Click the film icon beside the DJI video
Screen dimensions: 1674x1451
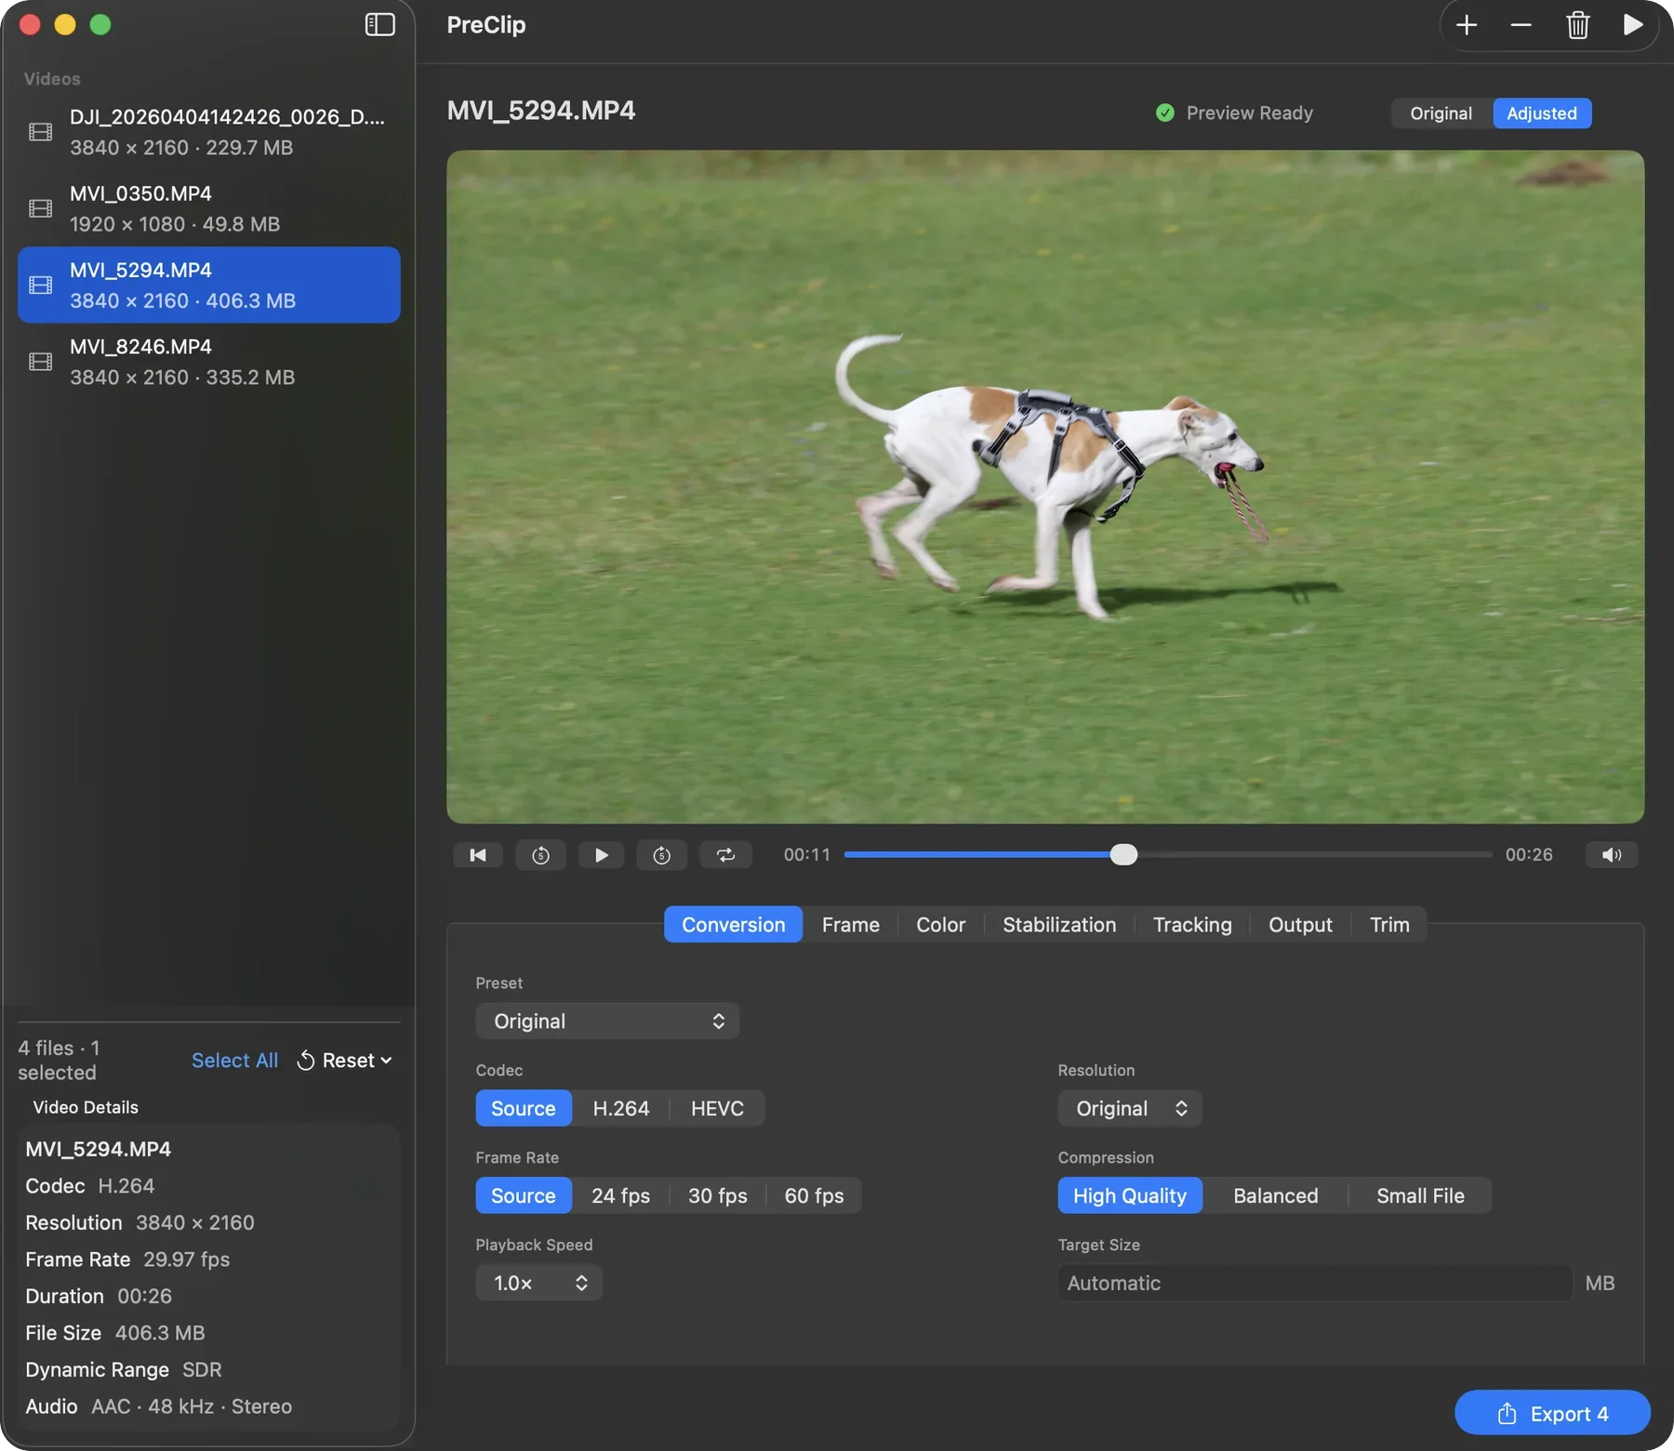41,132
